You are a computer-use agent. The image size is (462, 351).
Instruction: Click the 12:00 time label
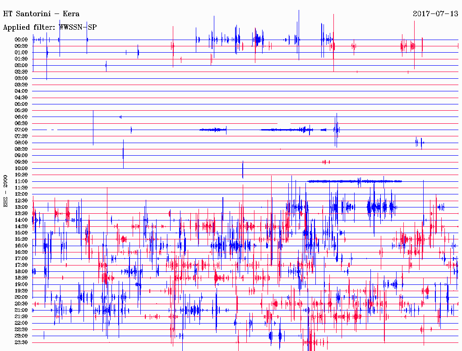[21, 194]
